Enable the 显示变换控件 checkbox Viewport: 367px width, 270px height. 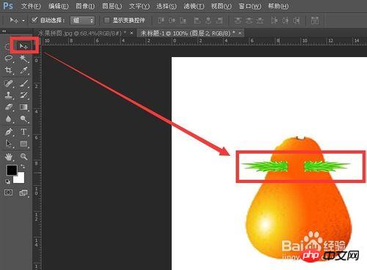pos(106,20)
